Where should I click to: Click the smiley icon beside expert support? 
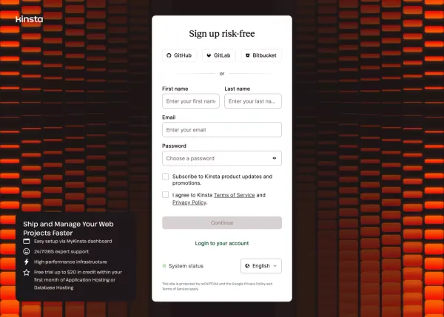pos(27,251)
